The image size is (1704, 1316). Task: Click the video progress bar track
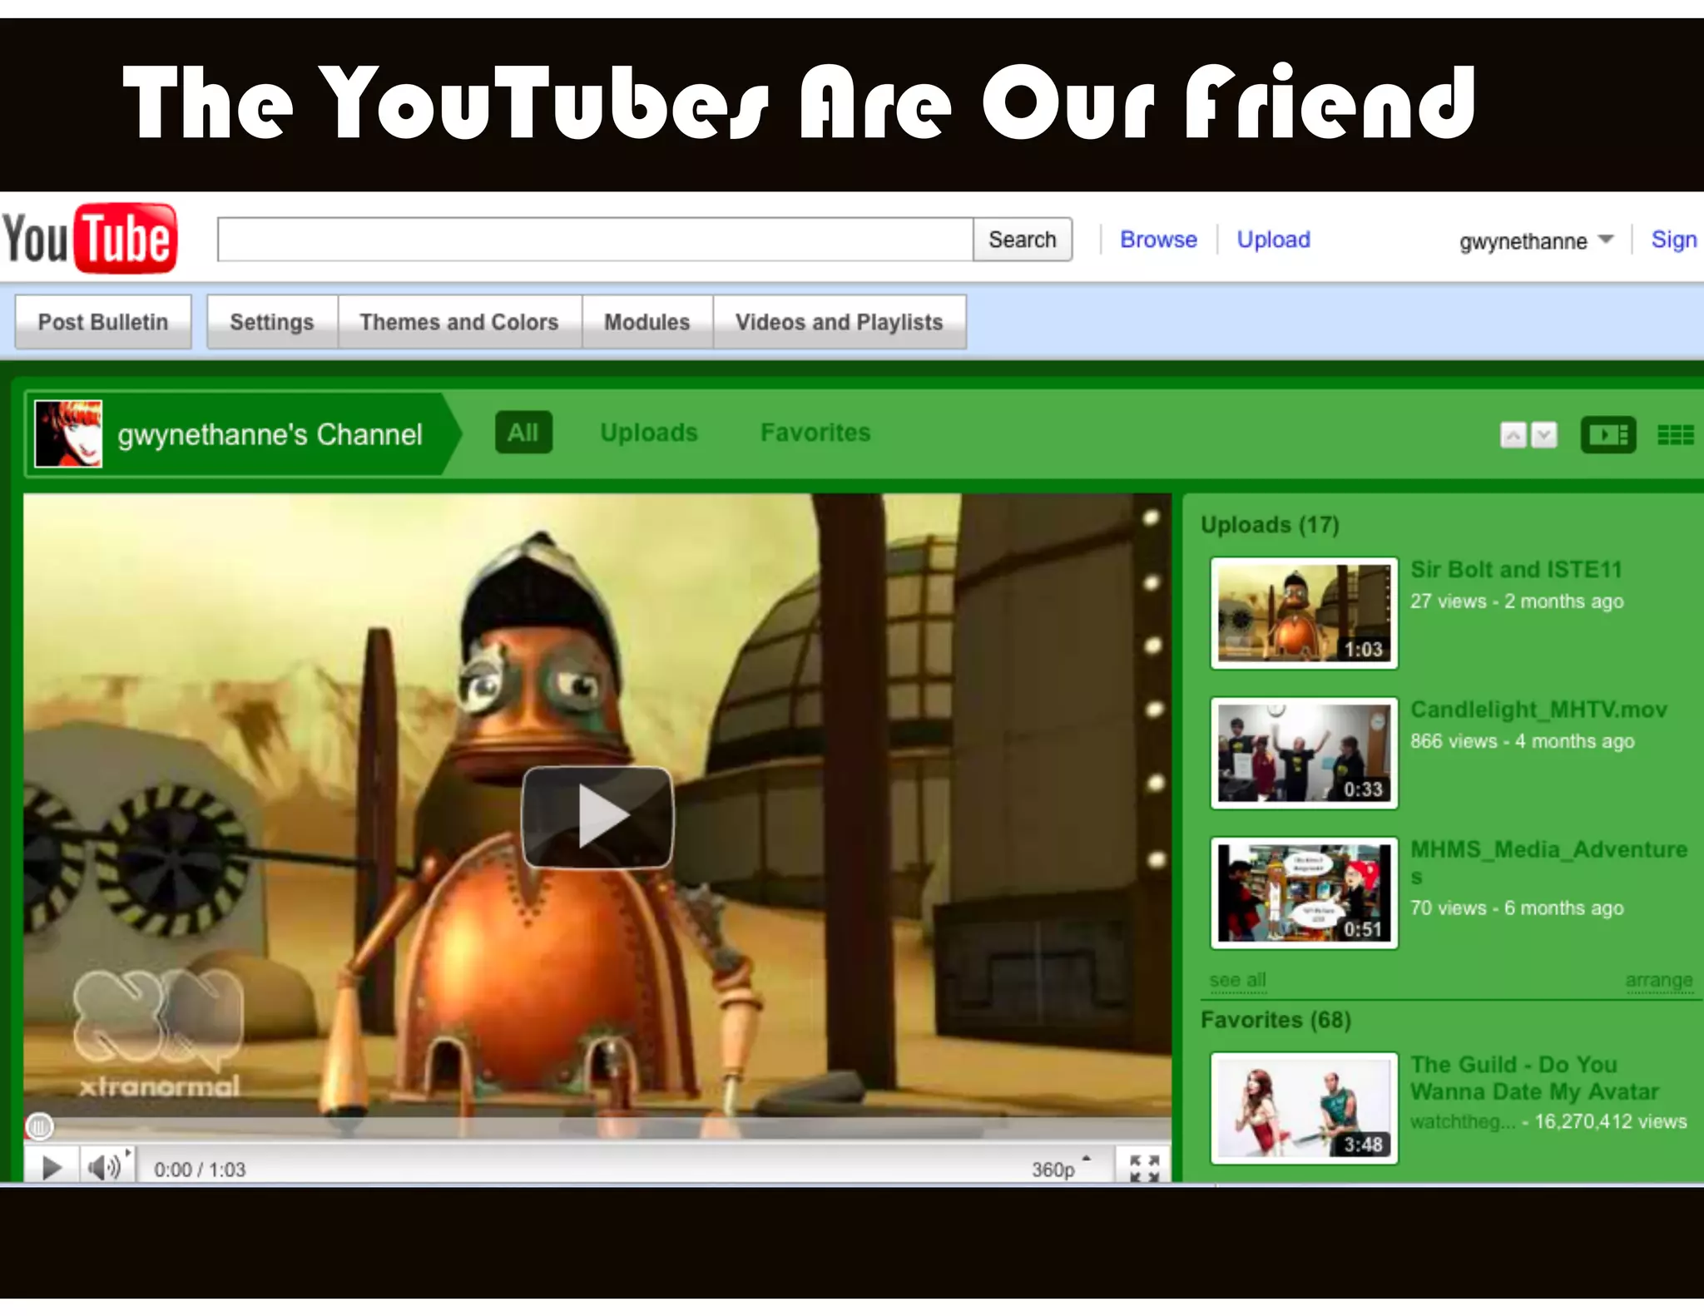coord(597,1128)
